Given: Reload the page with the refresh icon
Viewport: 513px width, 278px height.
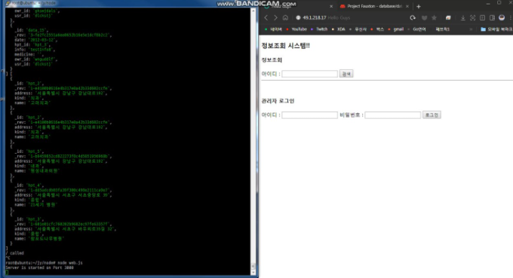Looking at the screenshot, I should click(413, 17).
